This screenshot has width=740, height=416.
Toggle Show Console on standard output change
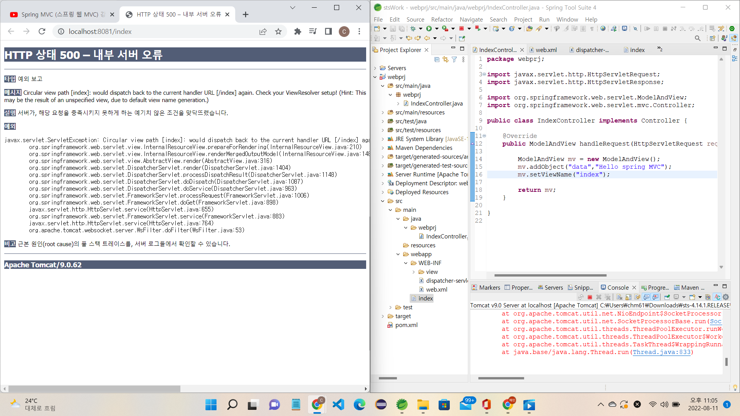point(646,297)
